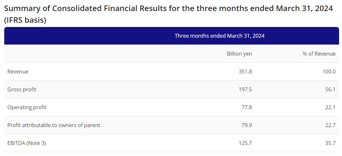Click the 'Billion yen' column header
This screenshot has height=156, width=342.
[239, 54]
